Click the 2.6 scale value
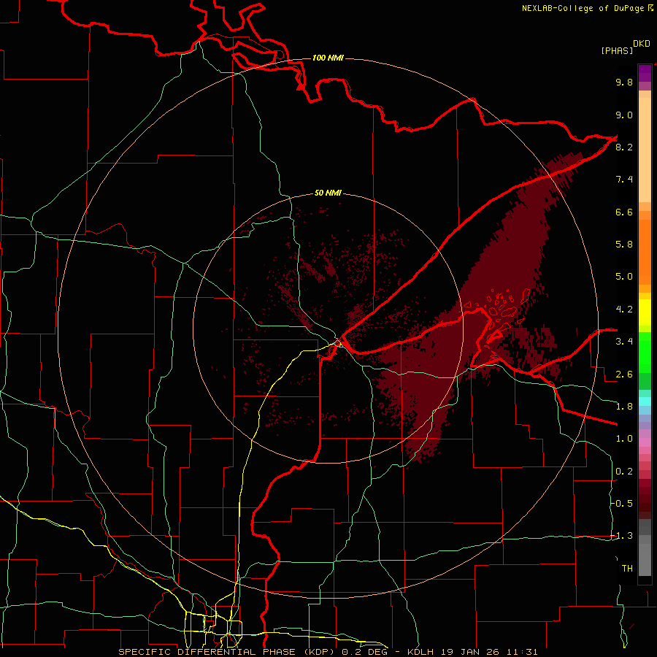Image resolution: width=657 pixels, height=657 pixels. pyautogui.click(x=624, y=374)
